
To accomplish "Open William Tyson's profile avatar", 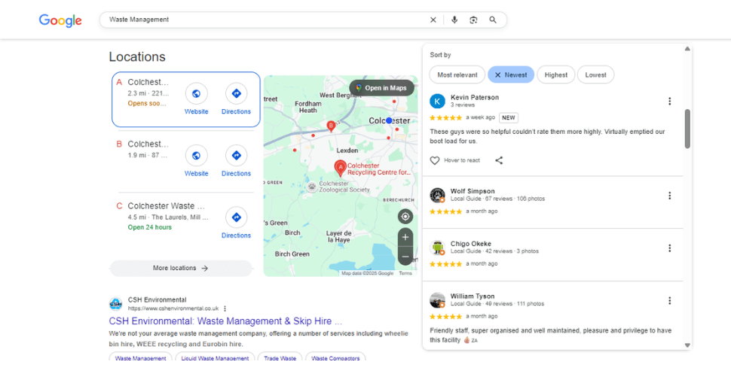I will [x=437, y=301].
